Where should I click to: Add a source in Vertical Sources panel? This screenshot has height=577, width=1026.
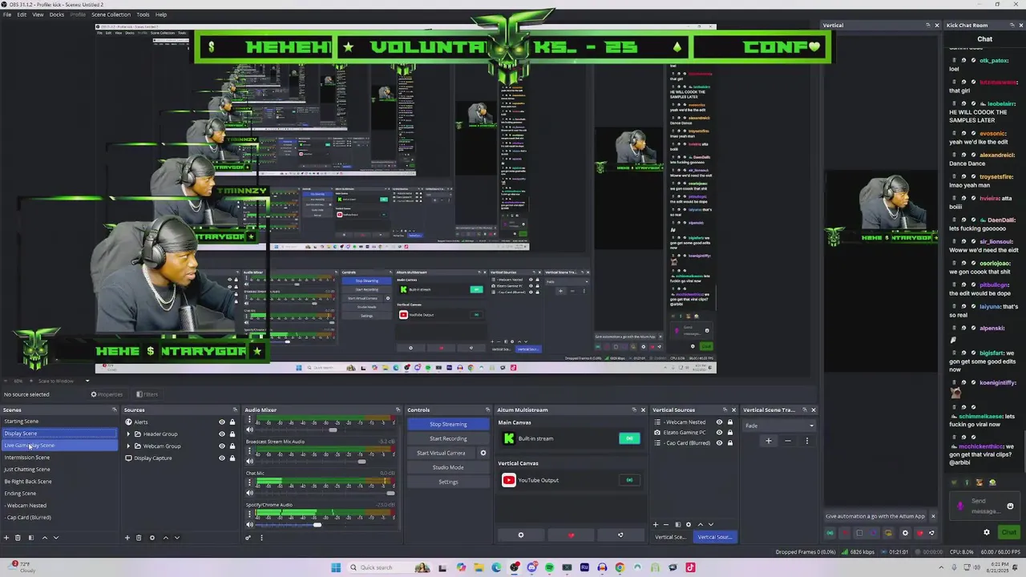click(656, 525)
